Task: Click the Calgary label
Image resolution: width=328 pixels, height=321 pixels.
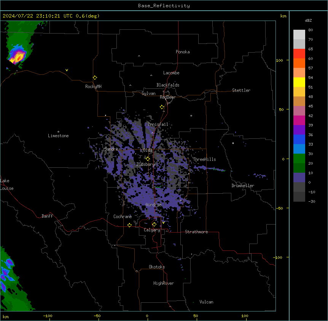Action: [152, 230]
